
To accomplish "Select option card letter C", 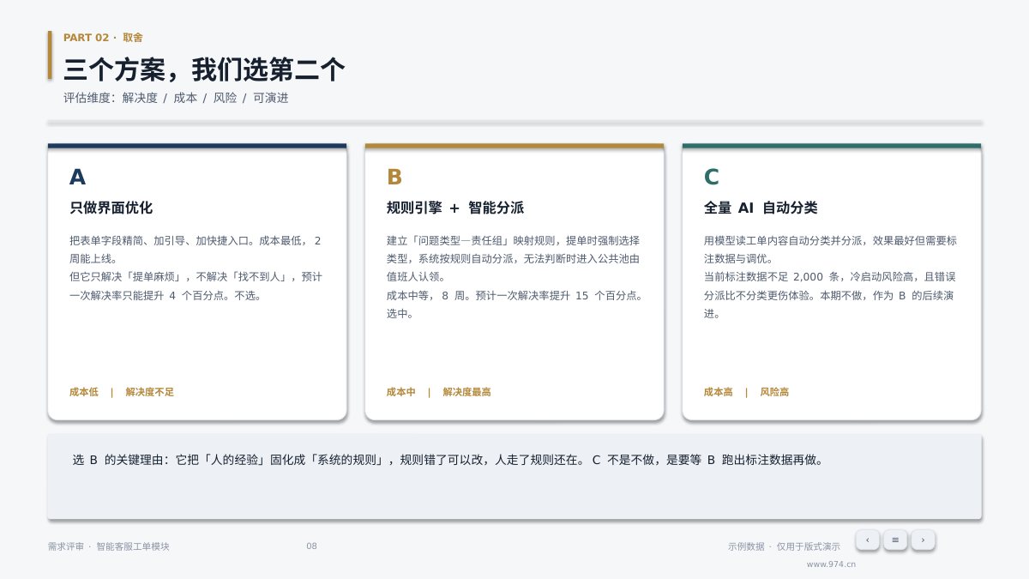I will [712, 178].
